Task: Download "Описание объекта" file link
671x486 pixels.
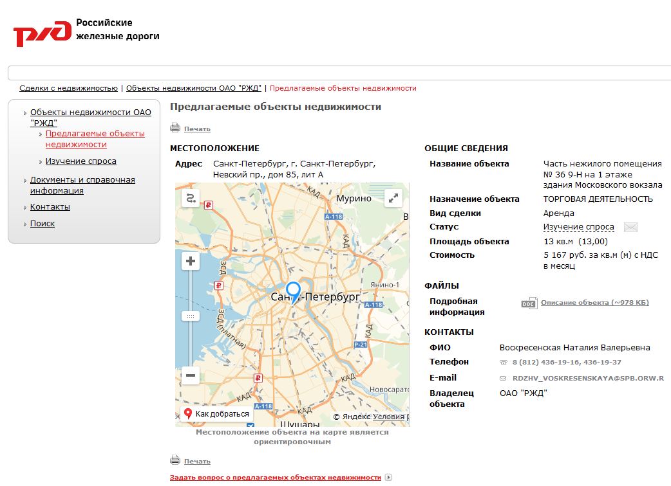Action: pos(594,303)
